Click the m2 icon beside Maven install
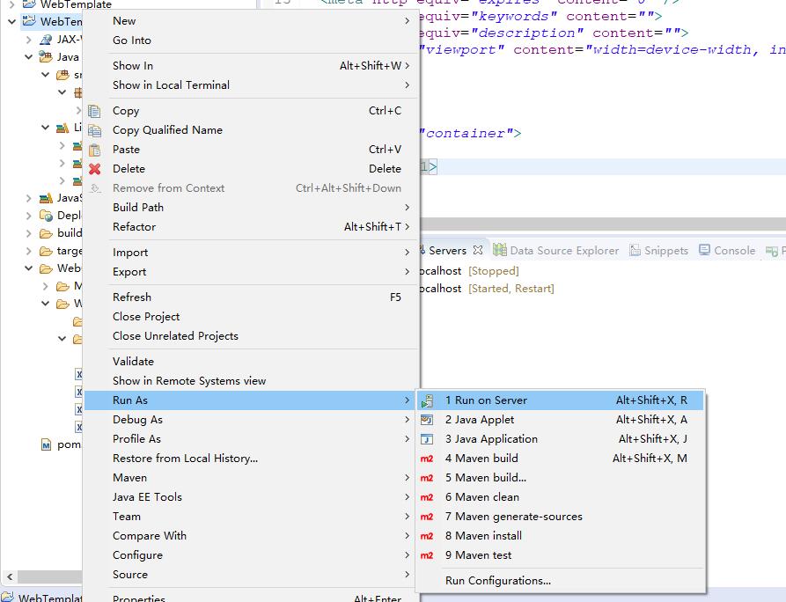This screenshot has height=602, width=786. tap(427, 536)
